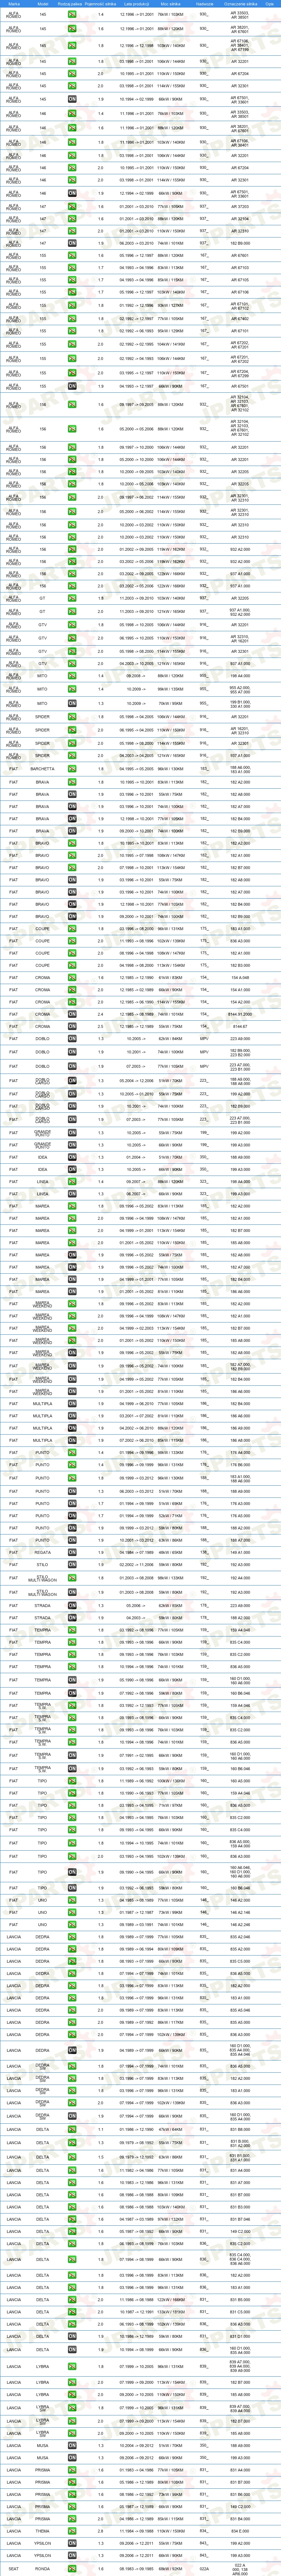Click the Opis column header
Screen dimensions: 281x2576
click(x=270, y=4)
